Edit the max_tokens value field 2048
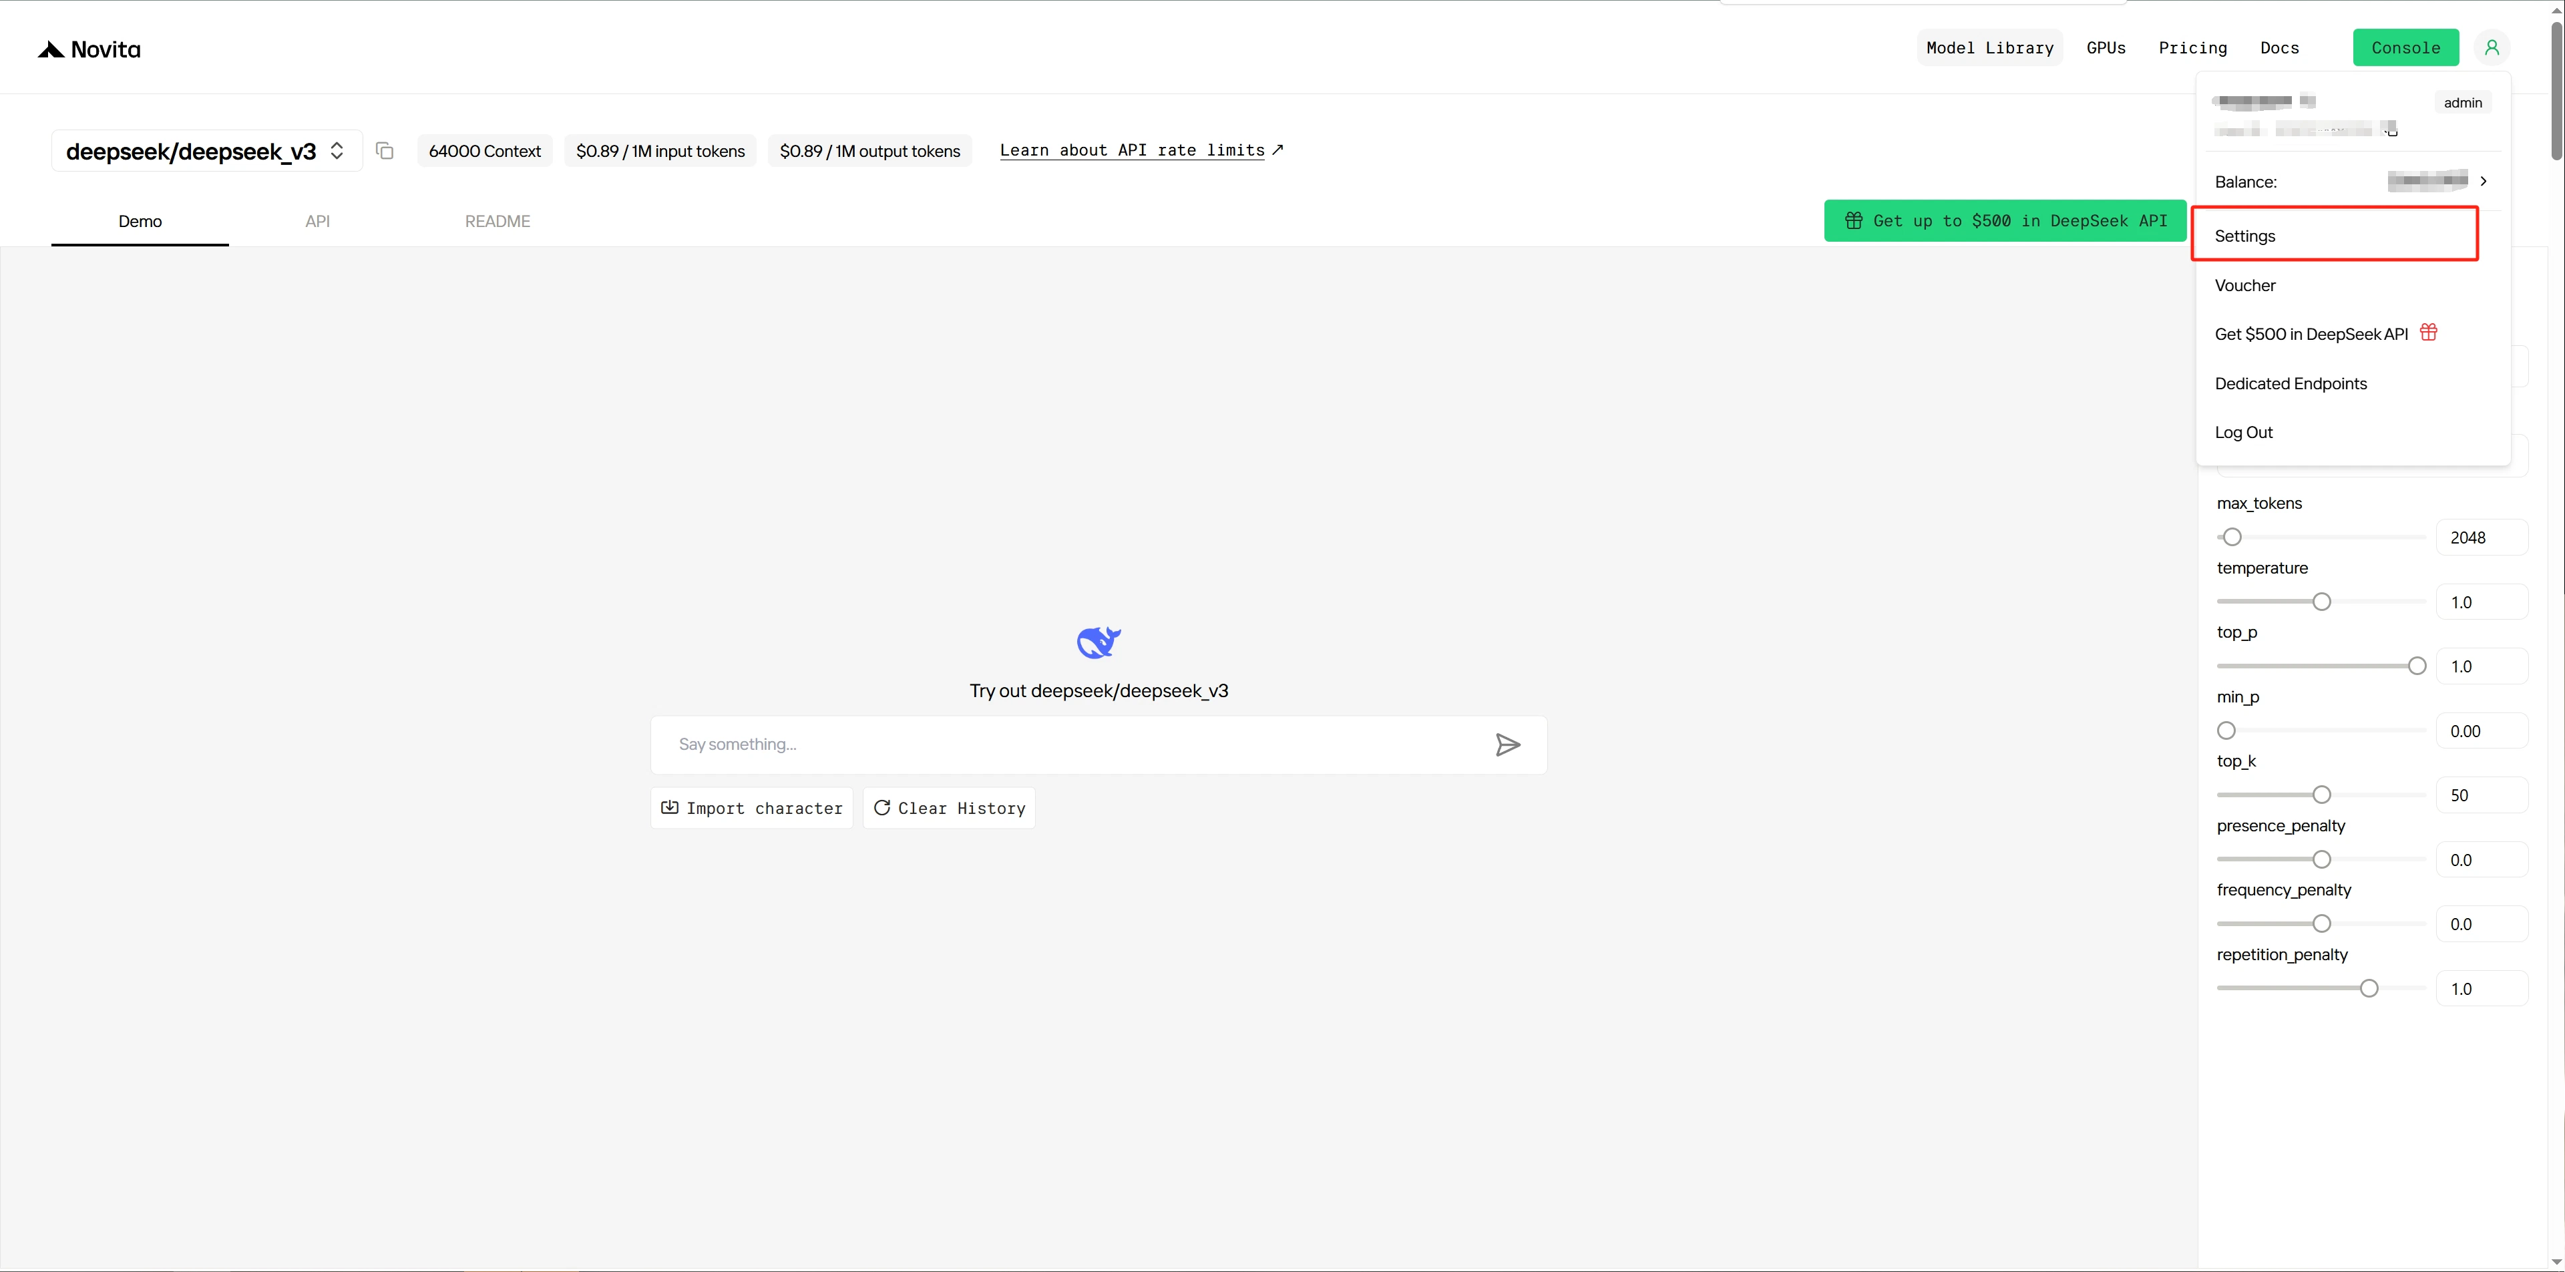Viewport: 2565px width, 1272px height. pyautogui.click(x=2482, y=538)
